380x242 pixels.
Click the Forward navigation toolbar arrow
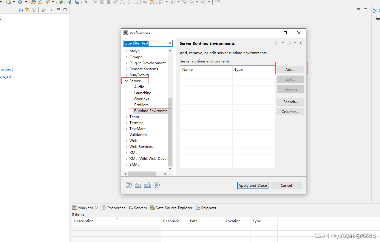tap(203, 2)
